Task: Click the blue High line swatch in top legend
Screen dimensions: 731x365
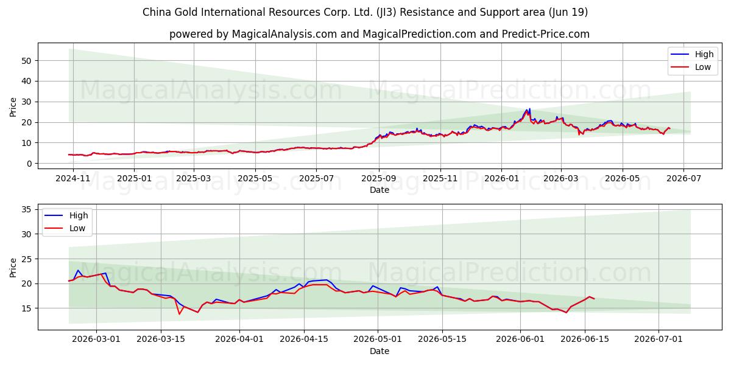Action: coord(681,55)
